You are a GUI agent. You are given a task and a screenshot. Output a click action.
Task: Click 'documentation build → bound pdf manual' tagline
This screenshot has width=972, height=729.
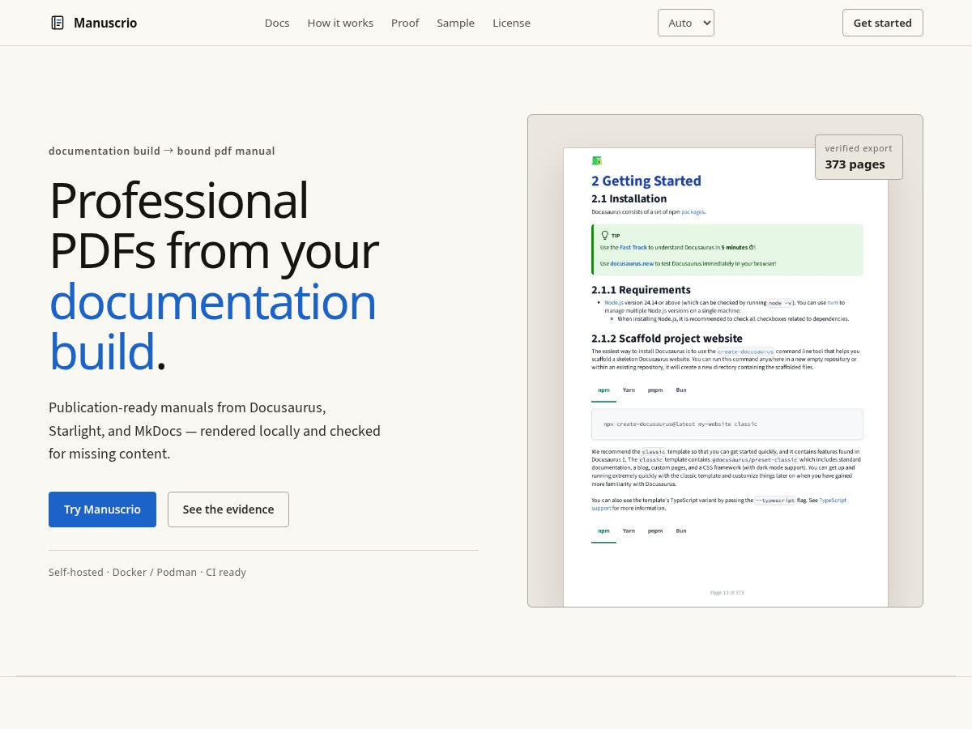click(x=162, y=151)
